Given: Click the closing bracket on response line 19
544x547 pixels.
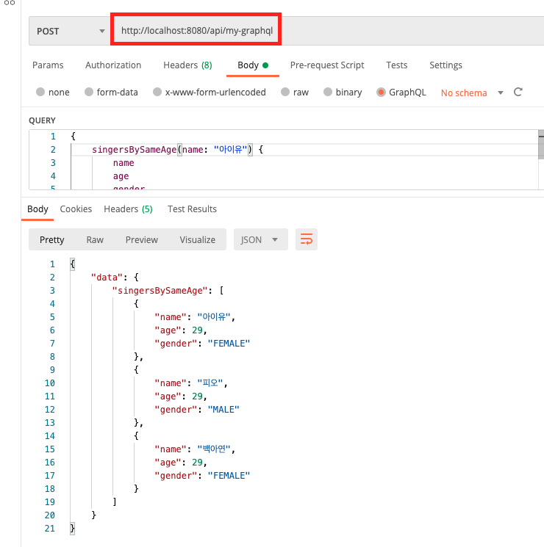Looking at the screenshot, I should click(115, 501).
